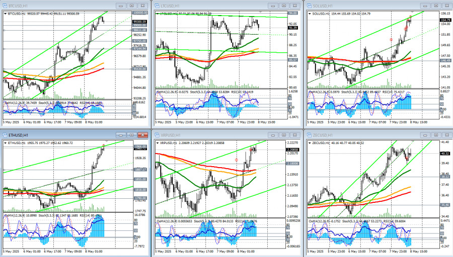Click the 91.39 current price label on LTCUSD

(x=292, y=28)
